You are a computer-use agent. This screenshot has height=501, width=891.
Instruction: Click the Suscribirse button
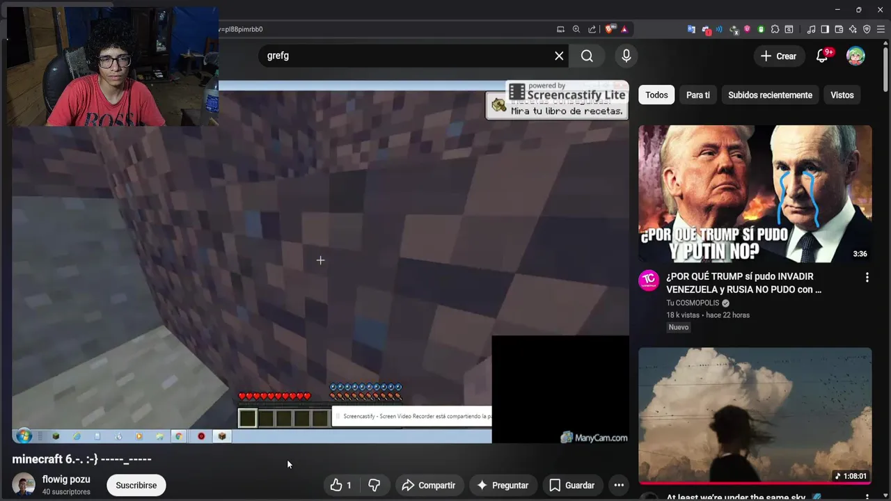point(136,485)
